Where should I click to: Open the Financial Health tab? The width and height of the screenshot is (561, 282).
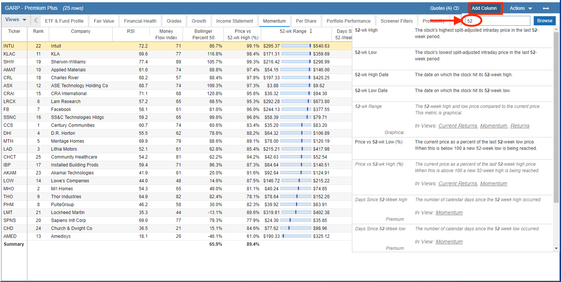[x=140, y=21]
